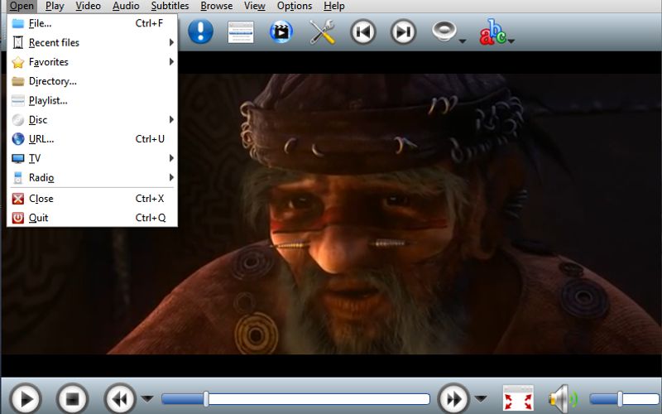Click the hourglass icon next to Recent files
The width and height of the screenshot is (662, 414).
pos(17,42)
